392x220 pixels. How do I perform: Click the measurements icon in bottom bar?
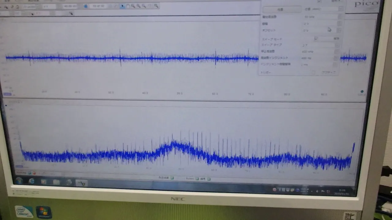172,178
